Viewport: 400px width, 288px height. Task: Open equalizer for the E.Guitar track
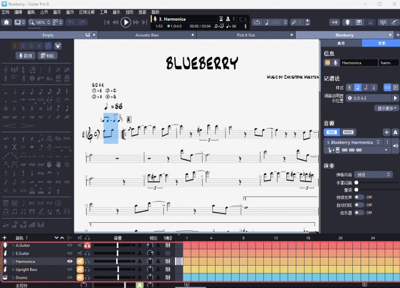point(168,253)
